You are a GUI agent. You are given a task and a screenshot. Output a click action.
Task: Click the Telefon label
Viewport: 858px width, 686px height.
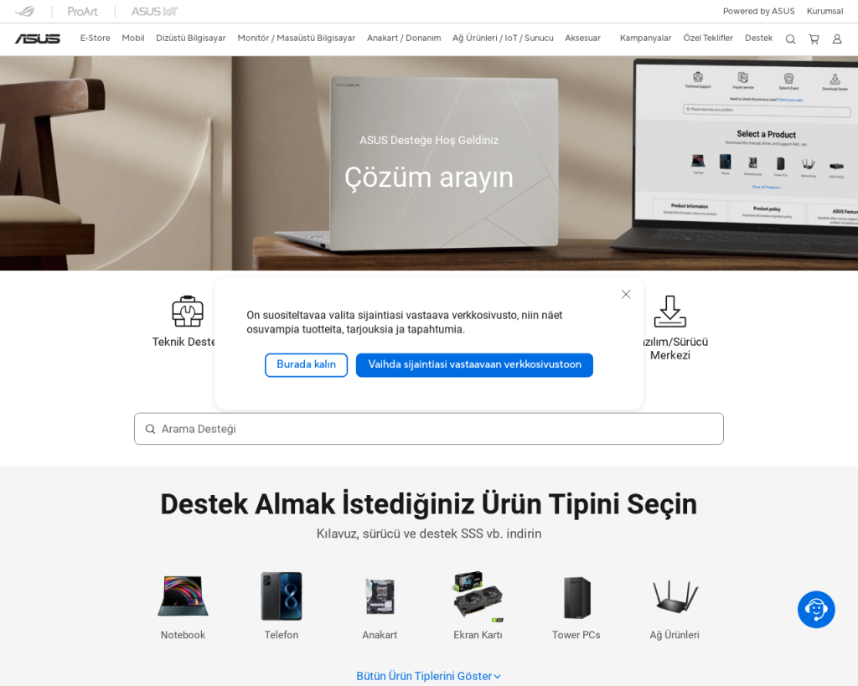(x=282, y=635)
